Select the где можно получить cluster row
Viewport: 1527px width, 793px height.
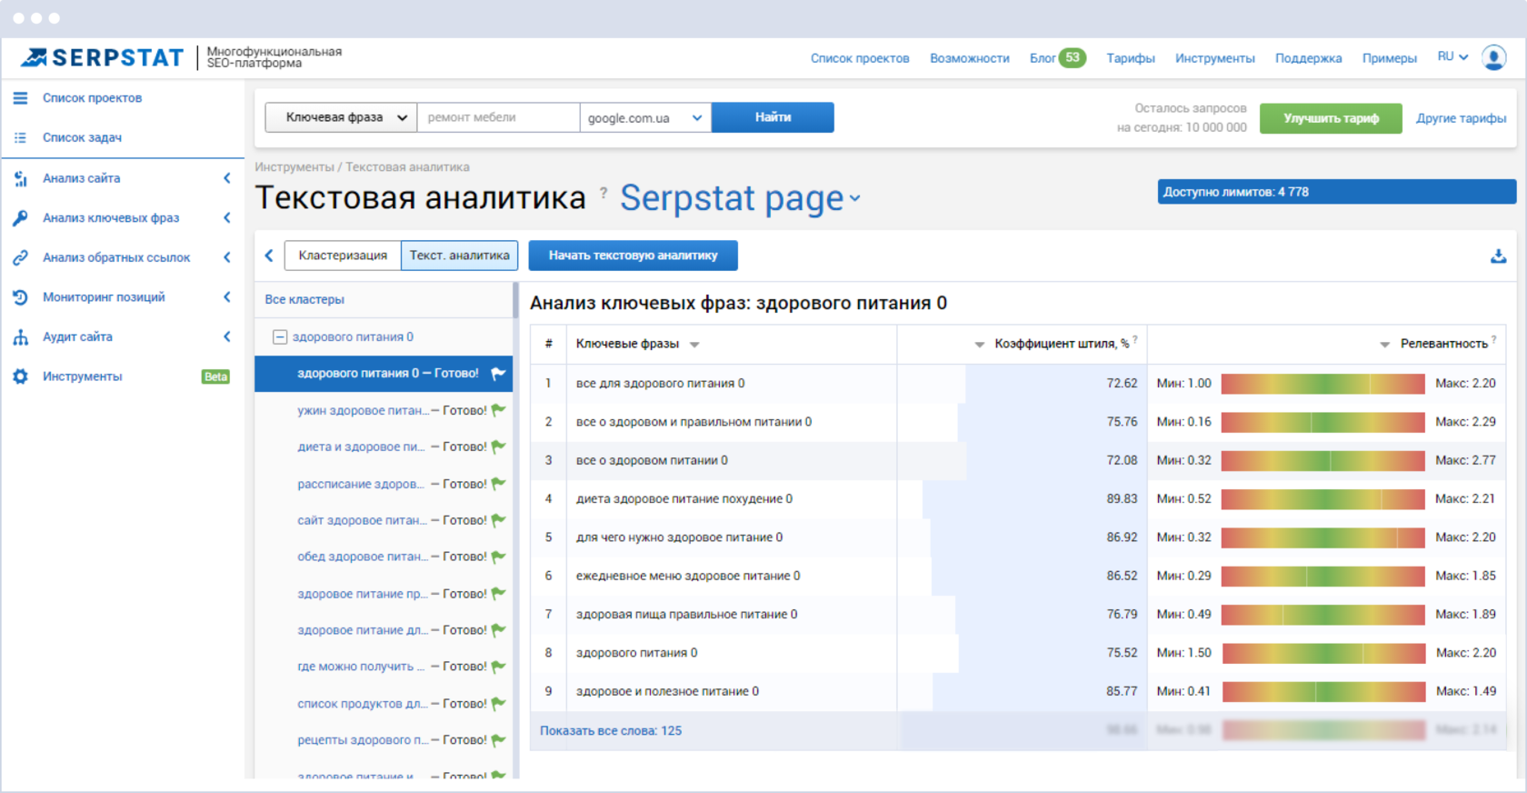384,667
